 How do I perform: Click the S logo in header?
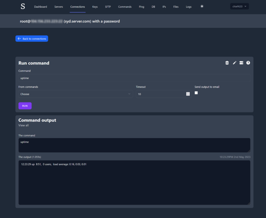point(23,6)
